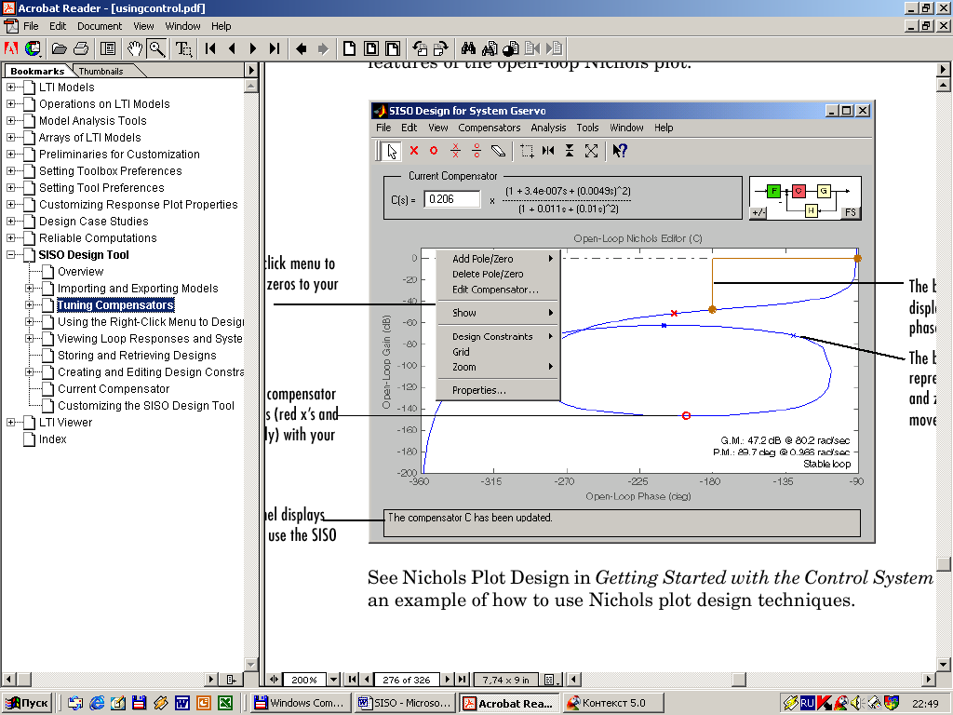Click the Print icon in Acrobat toolbar
Screen dimensions: 953x715
tap(81, 48)
